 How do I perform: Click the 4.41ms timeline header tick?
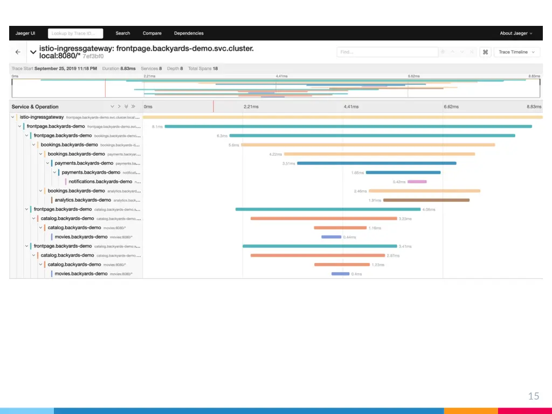tap(351, 107)
